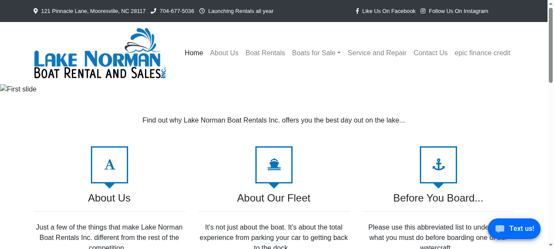Screen dimensions: 554x249
Task: Expand the Boats for Sale dropdown menu
Action: (316, 53)
